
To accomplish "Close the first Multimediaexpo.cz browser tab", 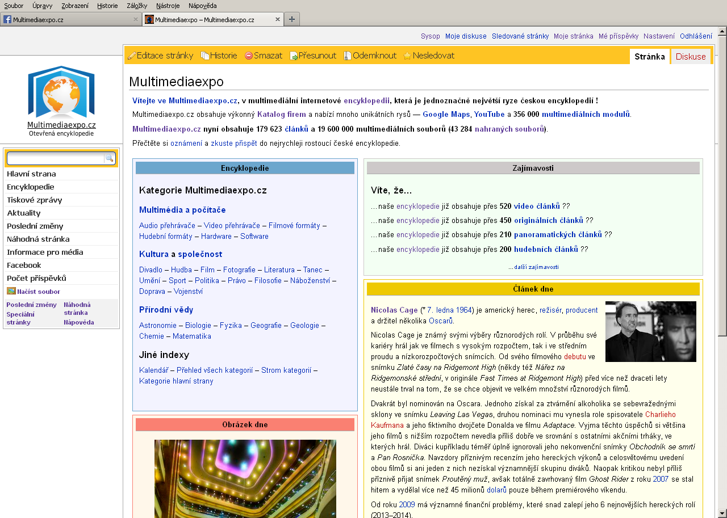I will pyautogui.click(x=136, y=19).
